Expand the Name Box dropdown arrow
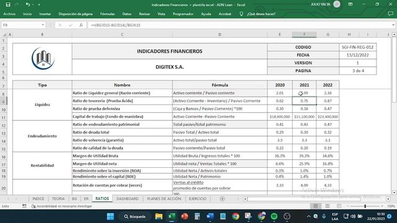 [43, 25]
